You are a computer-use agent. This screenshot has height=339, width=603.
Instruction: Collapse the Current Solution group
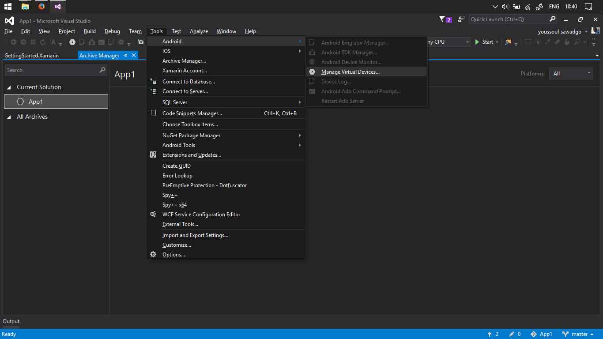9,87
